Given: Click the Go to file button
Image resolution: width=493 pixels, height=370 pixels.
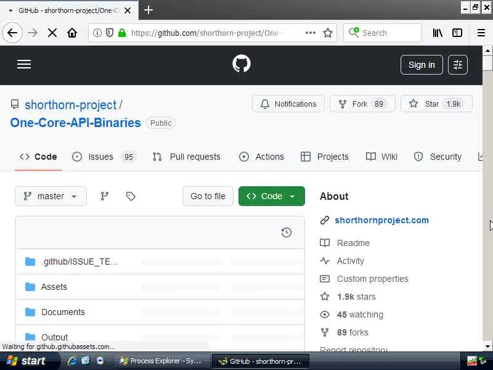Looking at the screenshot, I should pos(208,196).
